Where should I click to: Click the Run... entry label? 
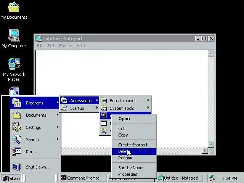[x=32, y=152]
